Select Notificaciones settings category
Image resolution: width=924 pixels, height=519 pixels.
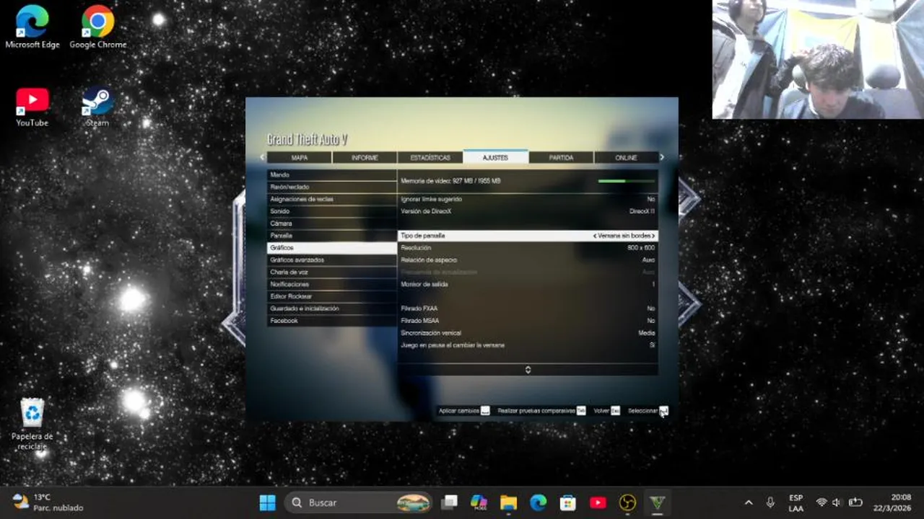point(331,284)
